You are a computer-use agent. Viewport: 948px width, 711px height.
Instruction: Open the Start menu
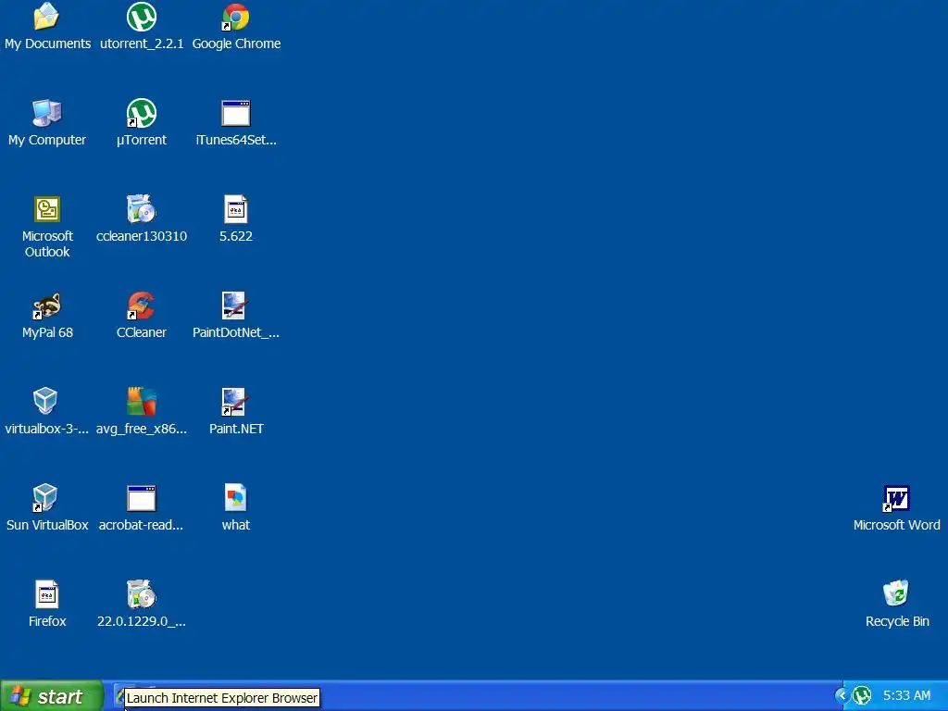(x=52, y=696)
